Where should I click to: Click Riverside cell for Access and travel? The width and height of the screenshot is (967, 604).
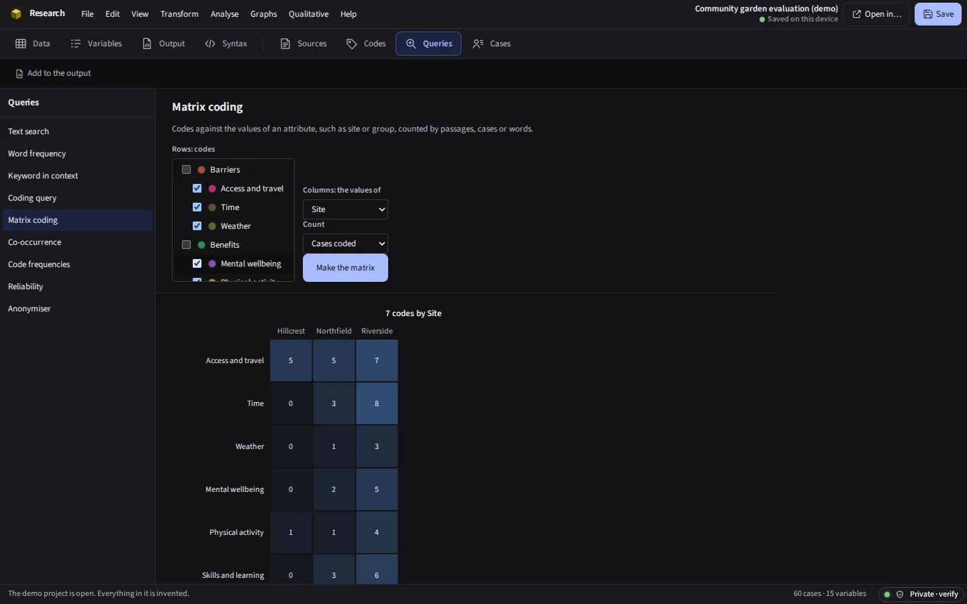[x=377, y=360]
